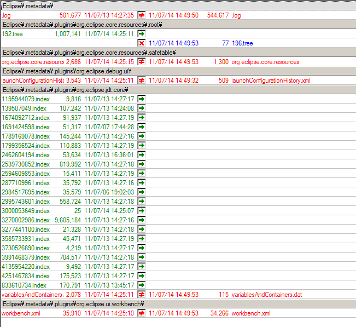Click the green arrow for 2462604194.index

click(x=142, y=155)
